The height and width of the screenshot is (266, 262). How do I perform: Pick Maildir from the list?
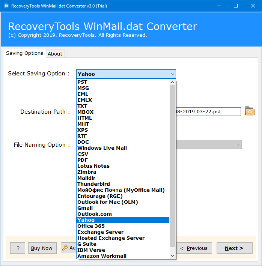pyautogui.click(x=123, y=178)
